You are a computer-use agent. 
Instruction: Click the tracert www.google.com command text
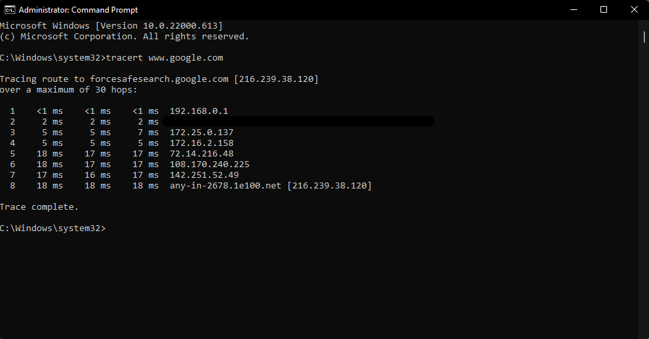164,58
